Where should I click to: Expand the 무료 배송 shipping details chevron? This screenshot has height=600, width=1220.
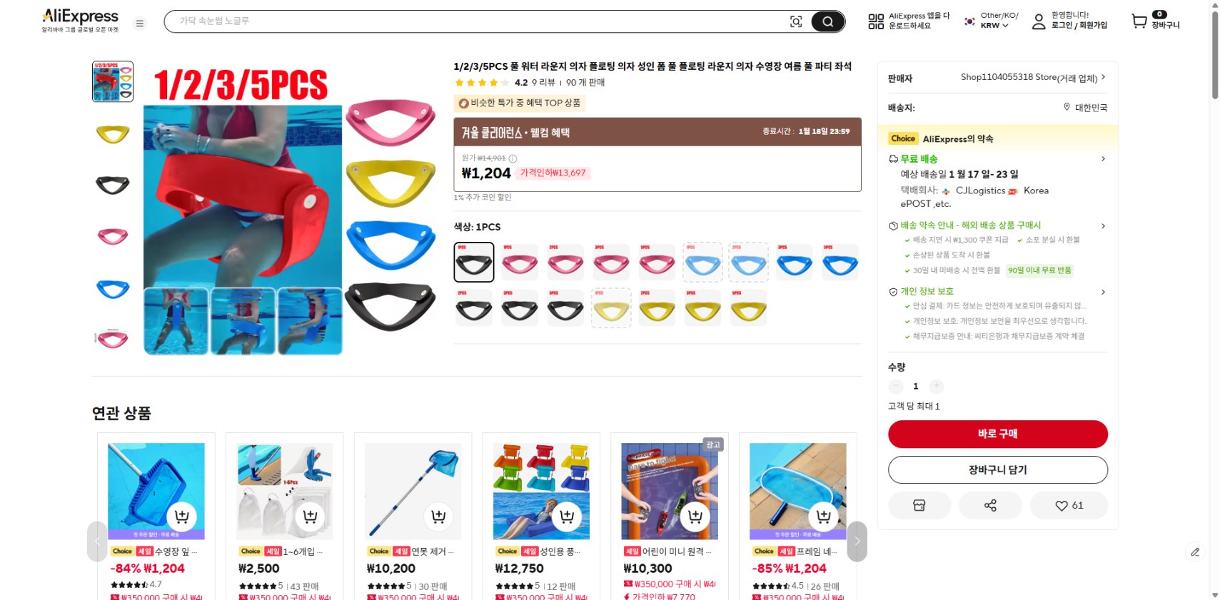(x=1104, y=158)
